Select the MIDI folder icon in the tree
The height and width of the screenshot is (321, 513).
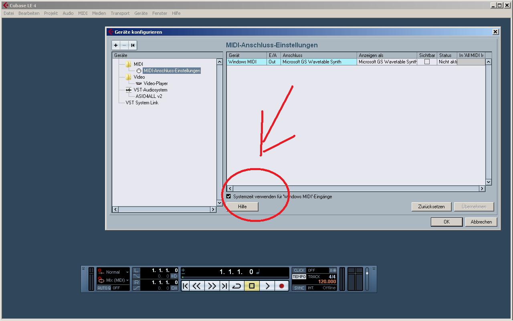tap(128, 64)
